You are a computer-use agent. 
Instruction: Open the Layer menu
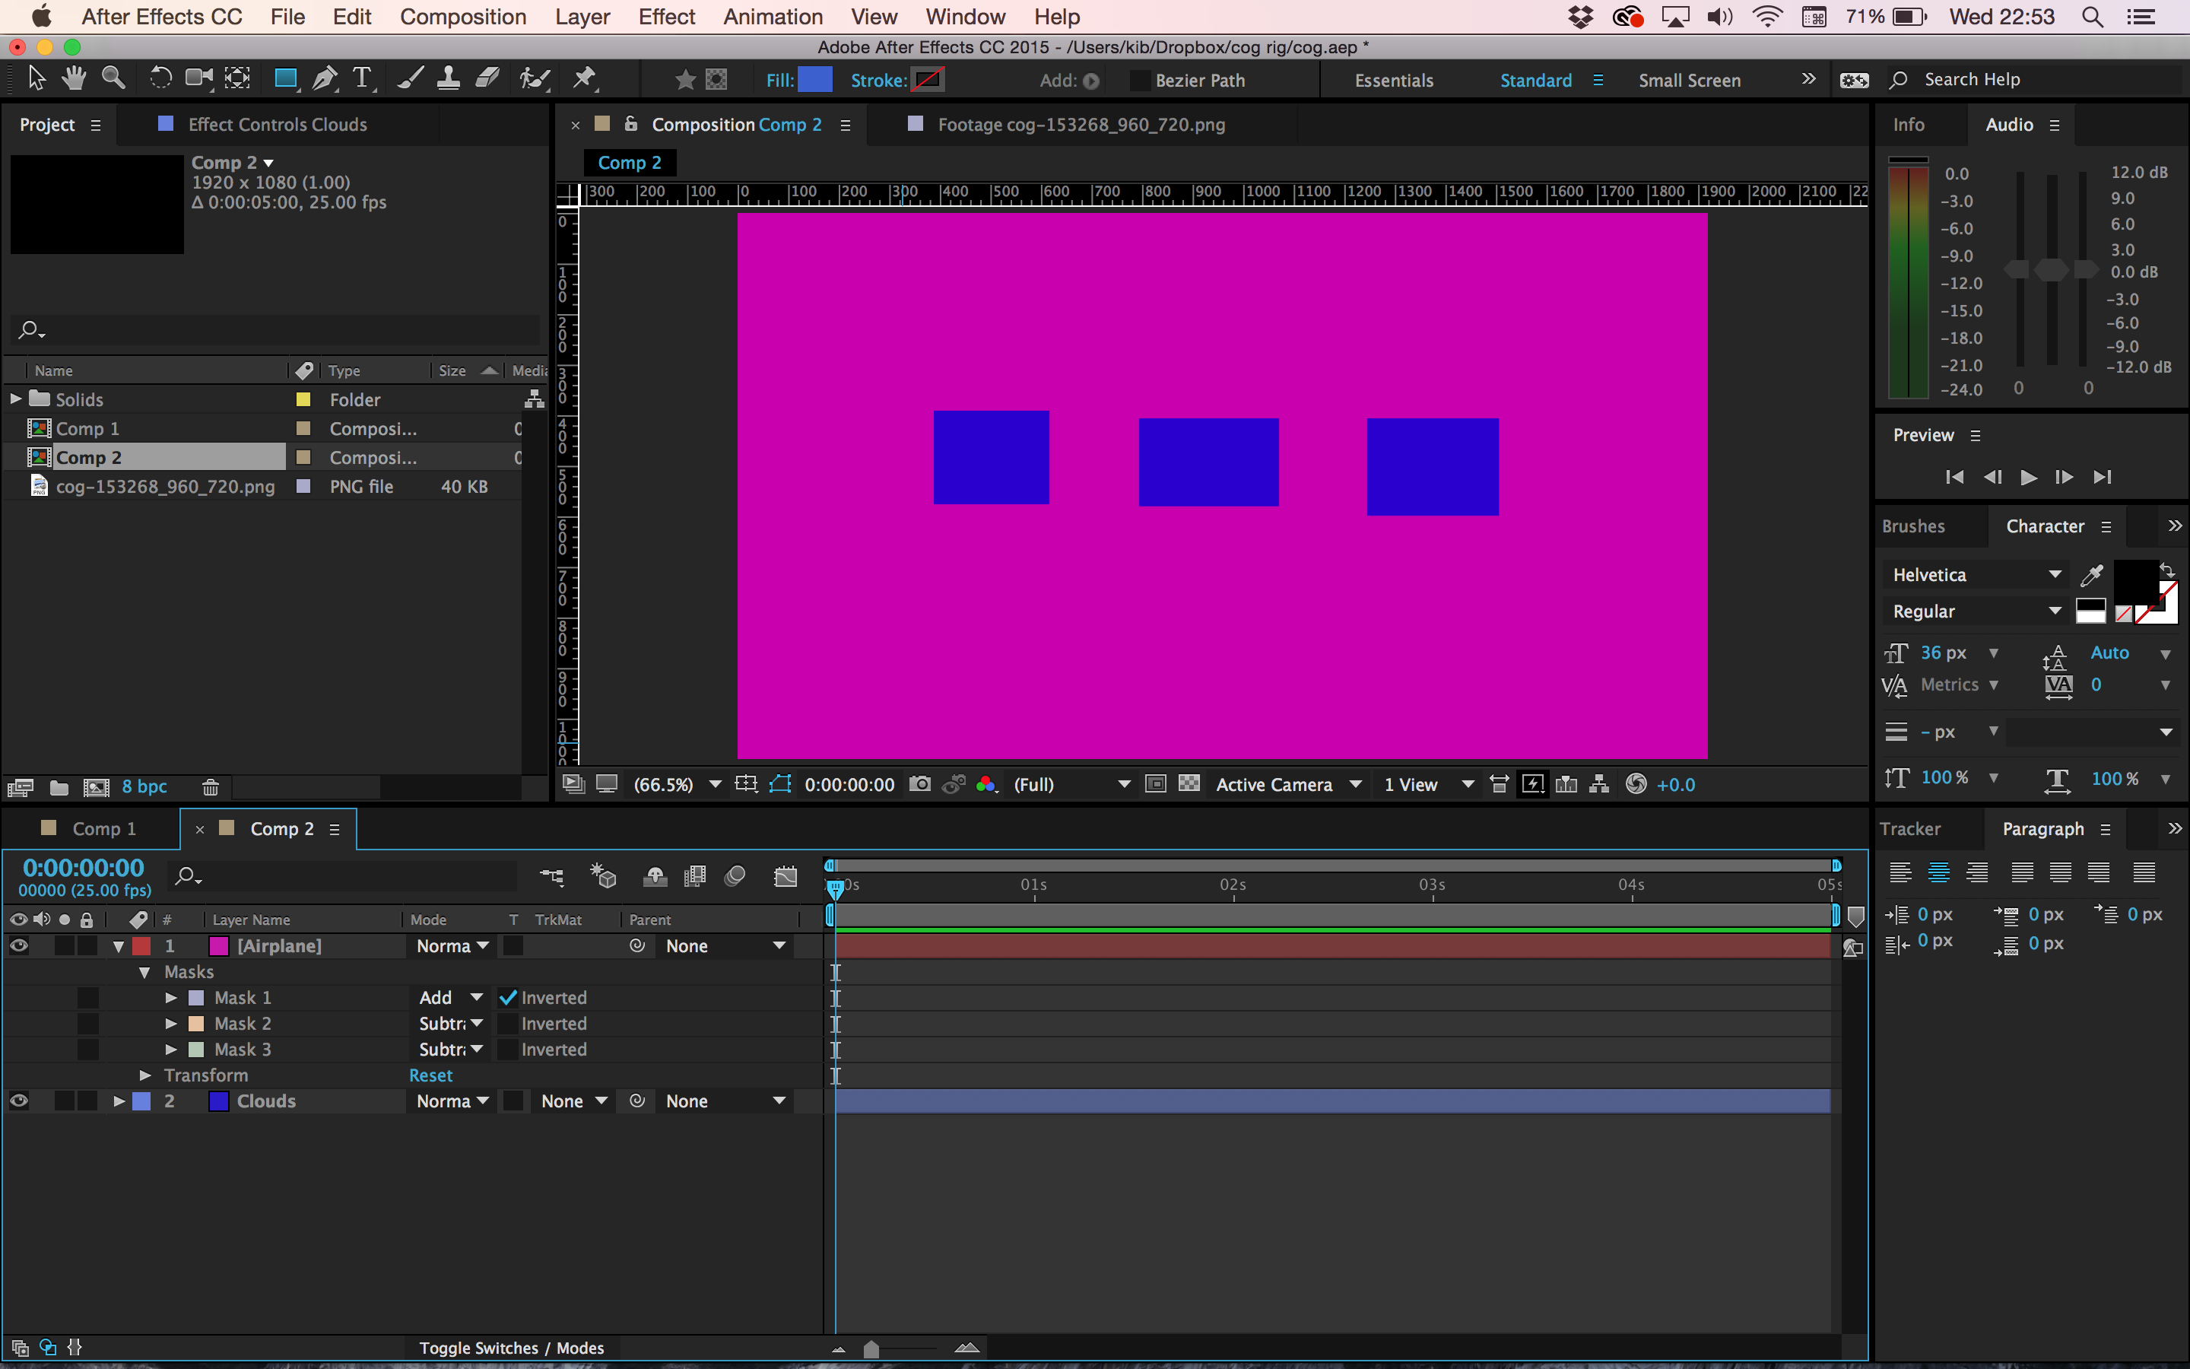pyautogui.click(x=582, y=16)
